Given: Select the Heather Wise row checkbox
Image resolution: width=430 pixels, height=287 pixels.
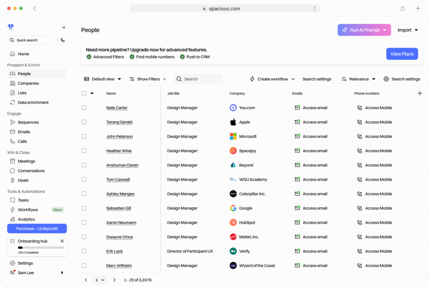Looking at the screenshot, I should (x=84, y=150).
